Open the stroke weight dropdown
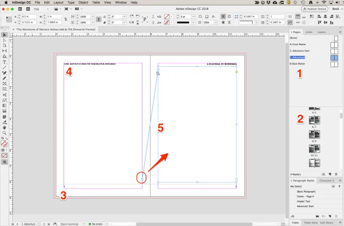Viewport: 344px width, 226px height. [193, 17]
